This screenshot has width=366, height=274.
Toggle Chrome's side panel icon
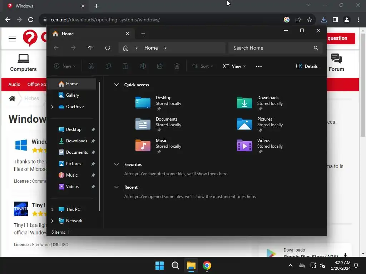click(335, 20)
